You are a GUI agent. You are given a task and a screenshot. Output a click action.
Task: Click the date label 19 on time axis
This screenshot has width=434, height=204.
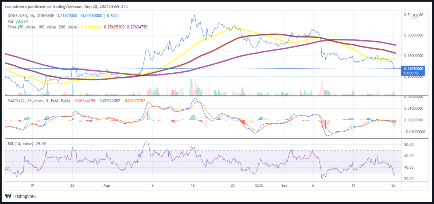click(32, 185)
